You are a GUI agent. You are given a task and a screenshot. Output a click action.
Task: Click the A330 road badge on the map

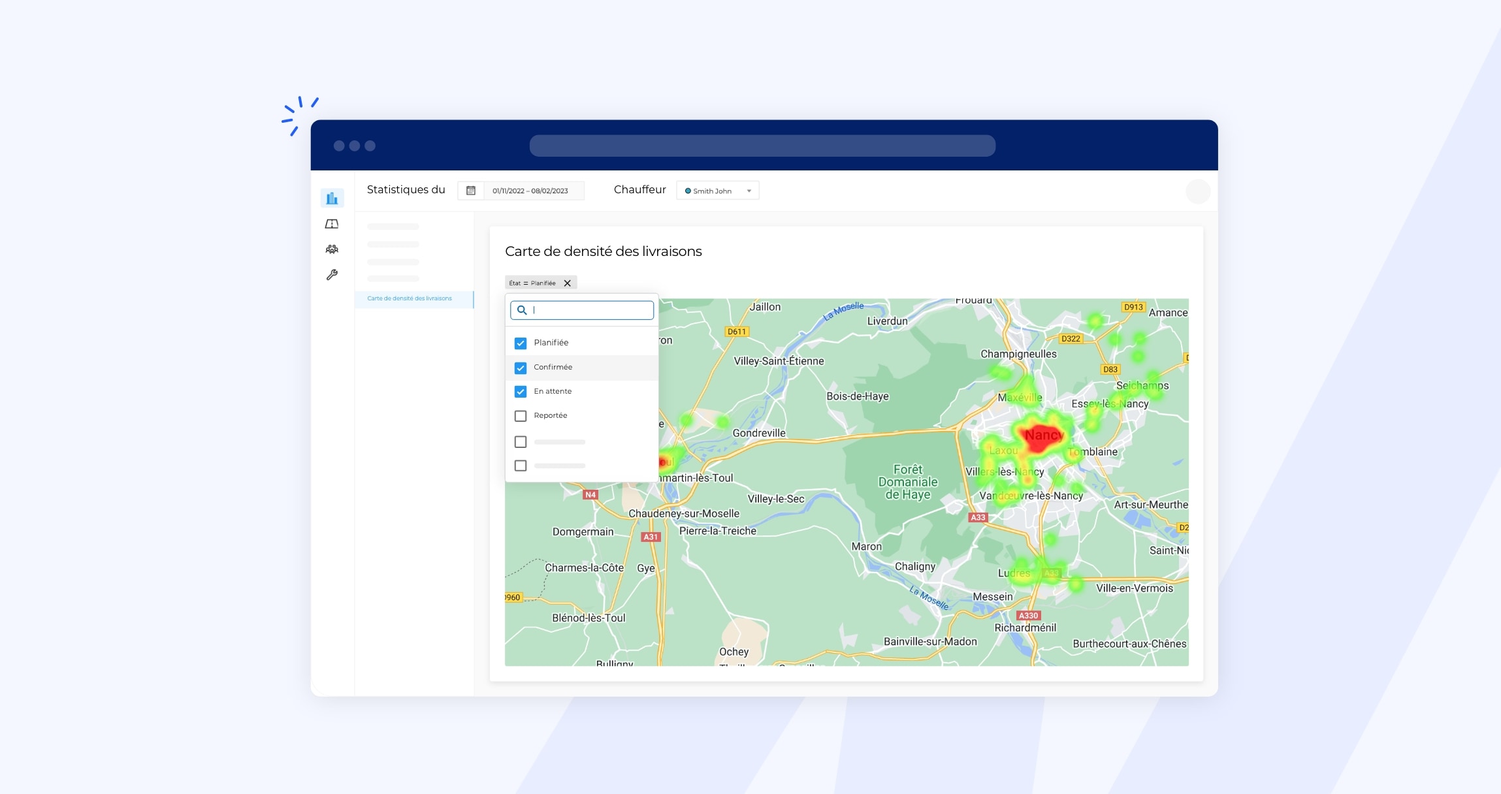(1028, 616)
